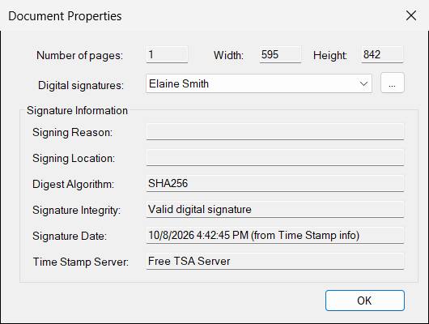Viewport: 429px width, 324px height.
Task: Click the Width label
Action: [228, 56]
